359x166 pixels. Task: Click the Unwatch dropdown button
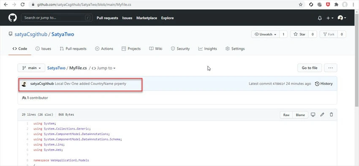pos(265,34)
